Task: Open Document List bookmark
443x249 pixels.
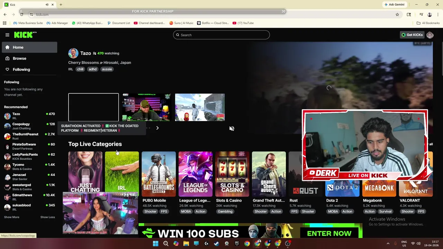Action: [119, 23]
